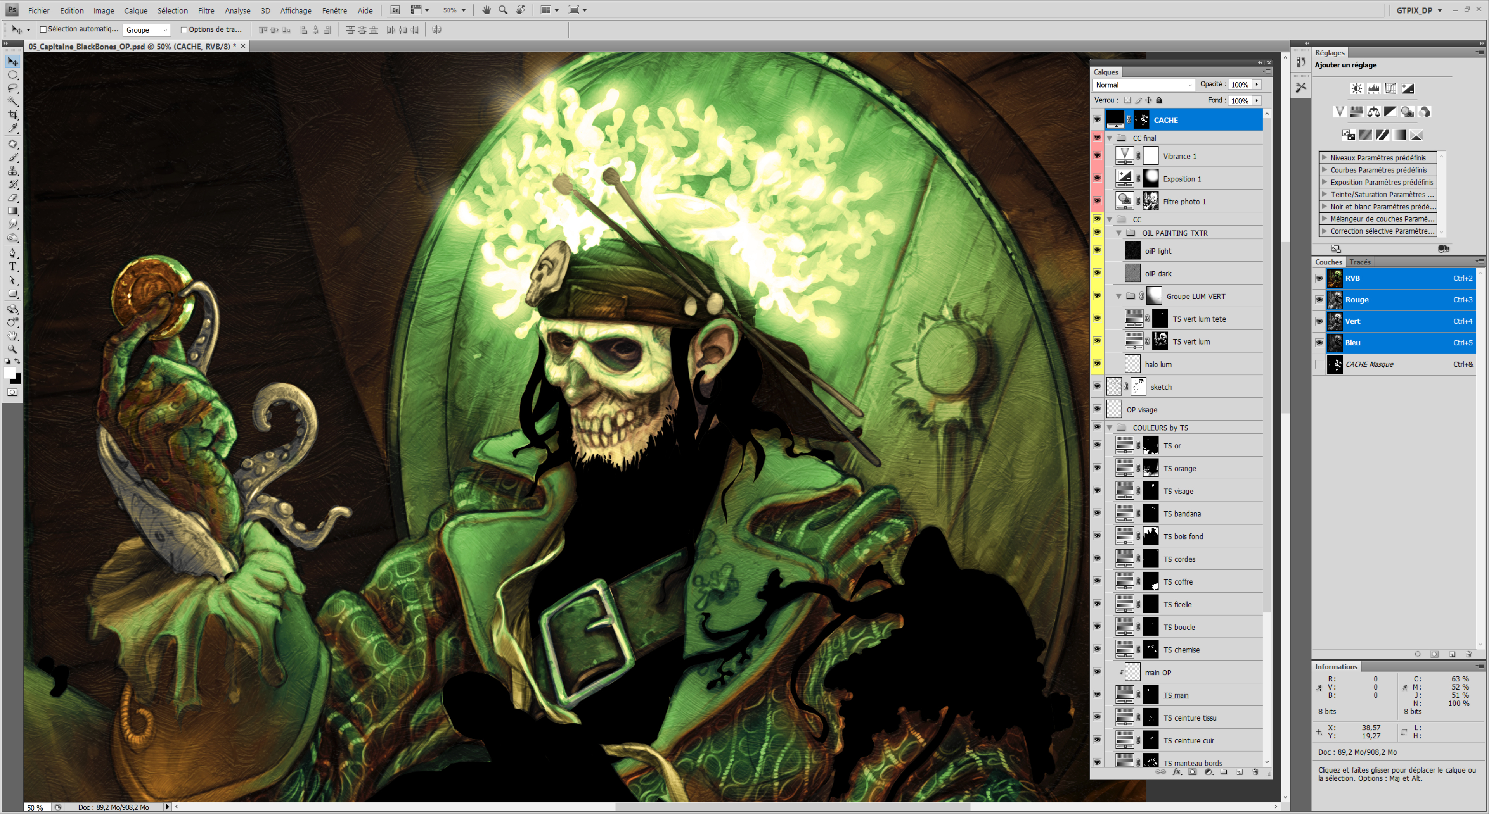
Task: Select the Magic Wand tool
Action: coord(13,101)
